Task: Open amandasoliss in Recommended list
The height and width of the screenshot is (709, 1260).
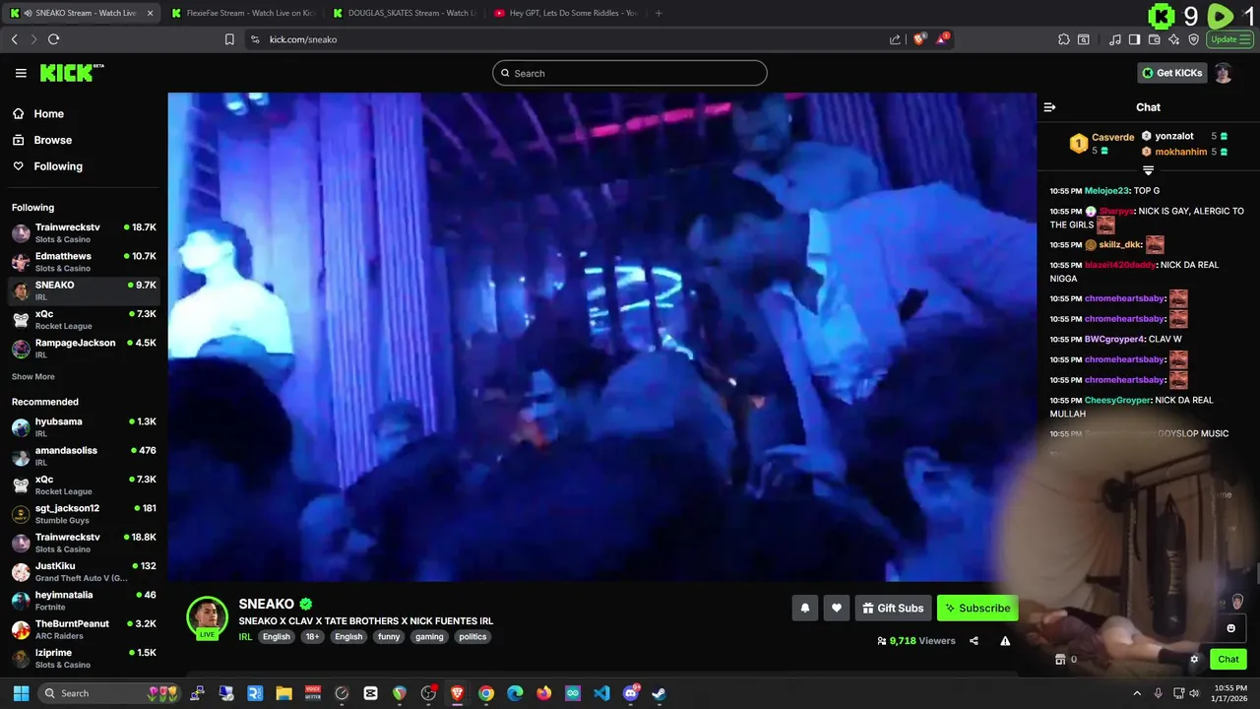Action: 84,456
